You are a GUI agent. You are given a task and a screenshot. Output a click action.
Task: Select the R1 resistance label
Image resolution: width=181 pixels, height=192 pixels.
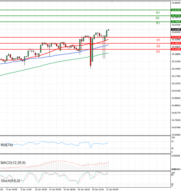point(158,23)
